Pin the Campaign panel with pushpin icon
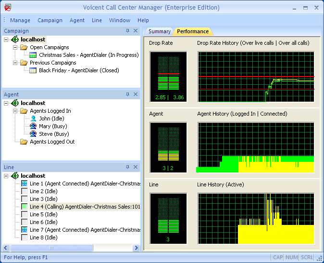The height and width of the screenshot is (263, 324). 128,31
